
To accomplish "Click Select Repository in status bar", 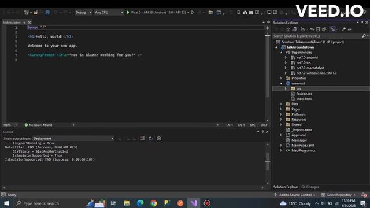I will point(339,195).
